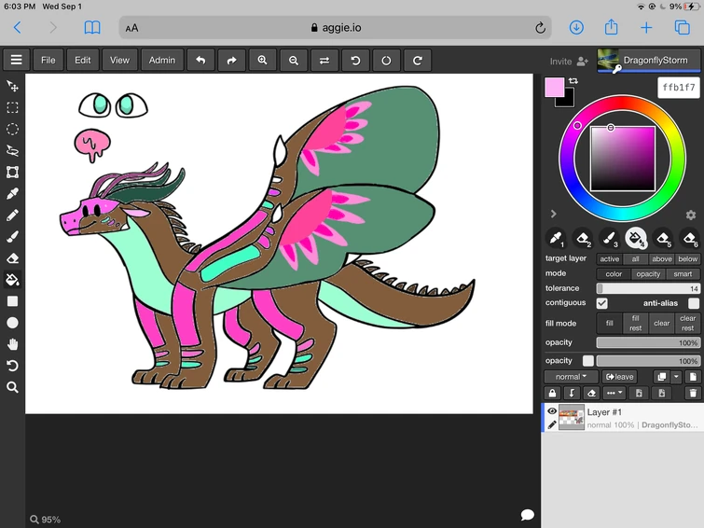Select the hand pan tool
704x528 pixels.
pos(12,344)
